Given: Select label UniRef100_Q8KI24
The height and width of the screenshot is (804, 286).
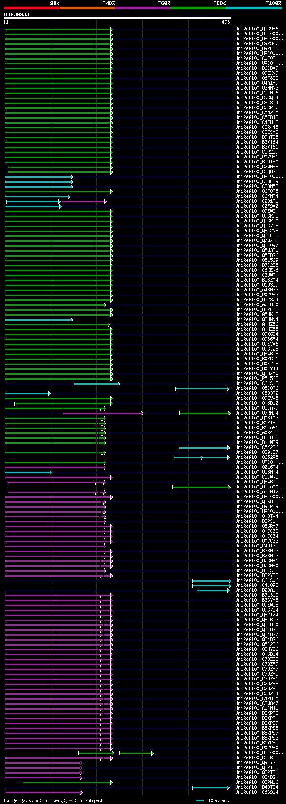Looking at the screenshot, I should tap(257, 615).
